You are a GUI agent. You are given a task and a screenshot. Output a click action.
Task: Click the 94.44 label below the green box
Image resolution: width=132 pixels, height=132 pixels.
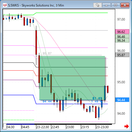coord(47,101)
